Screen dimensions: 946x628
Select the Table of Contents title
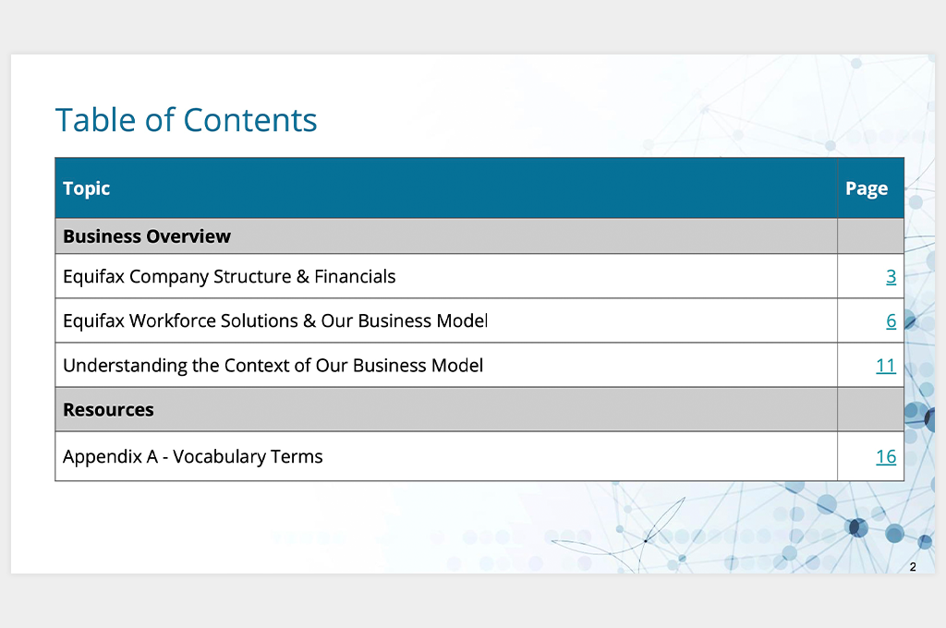pyautogui.click(x=186, y=120)
